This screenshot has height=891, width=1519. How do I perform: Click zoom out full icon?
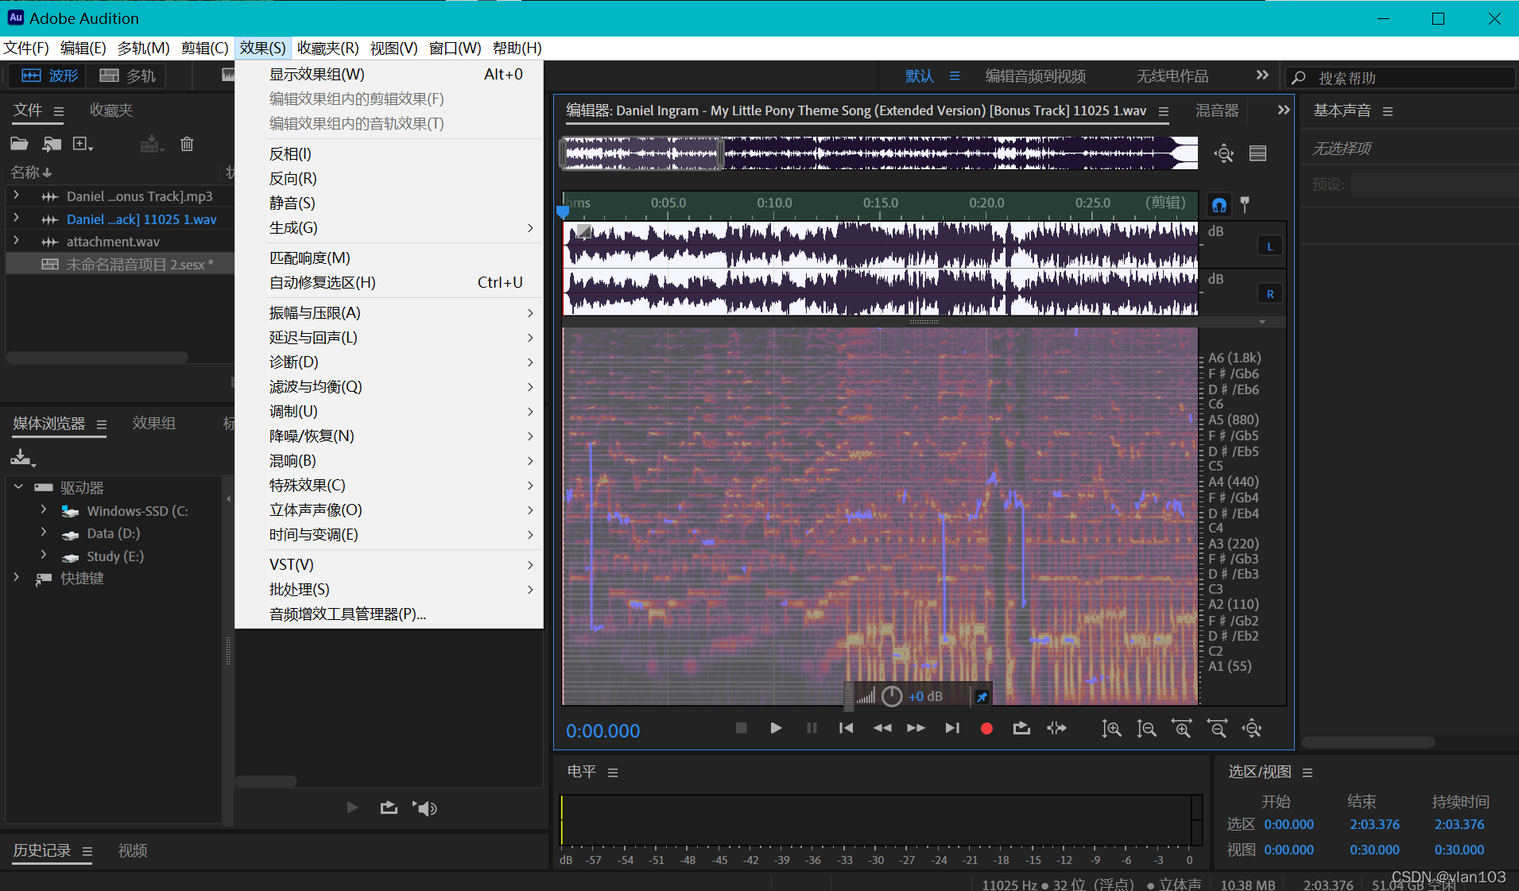click(x=1252, y=728)
